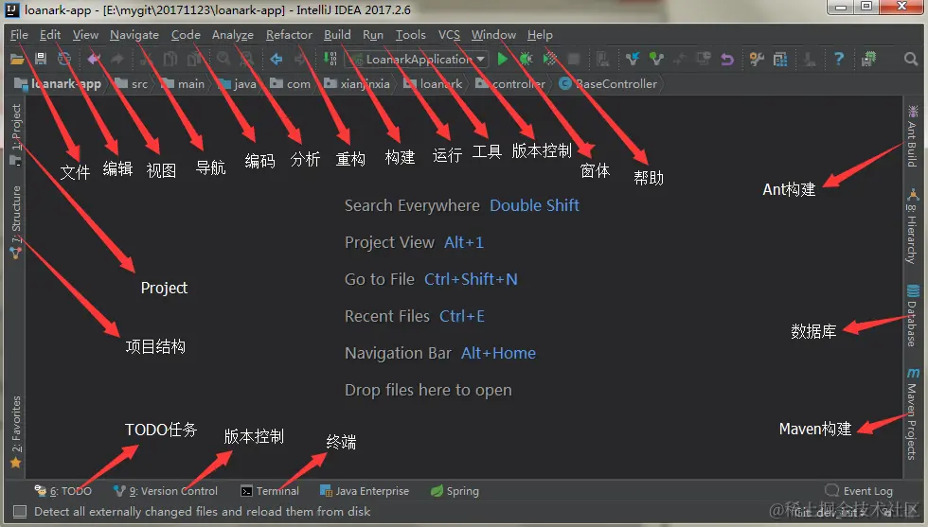Viewport: 928px width, 527px height.
Task: Open the Java Enterprise bottom tab
Action: [365, 491]
